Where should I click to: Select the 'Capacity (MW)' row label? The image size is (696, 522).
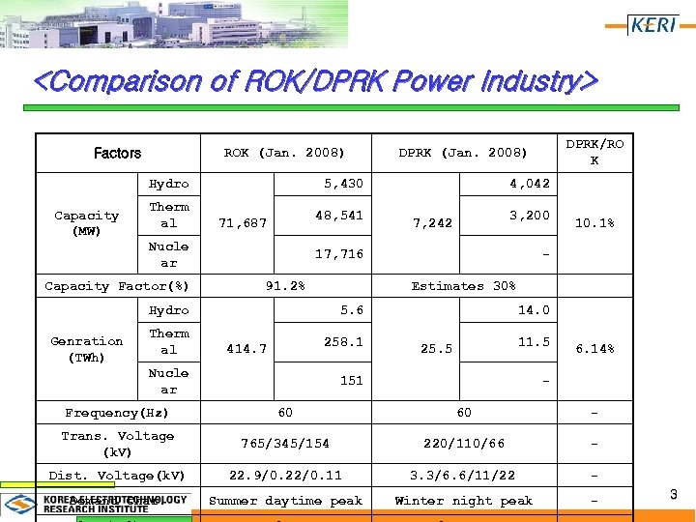[87, 223]
